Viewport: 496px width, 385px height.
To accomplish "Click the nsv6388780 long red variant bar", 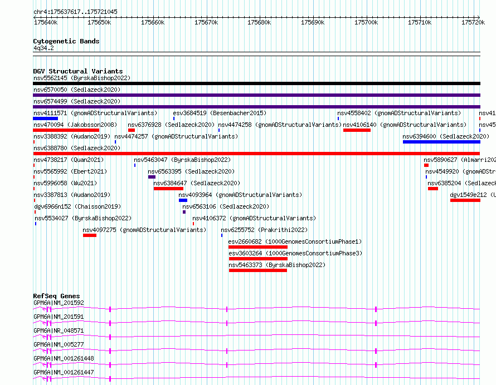I will 256,154.
